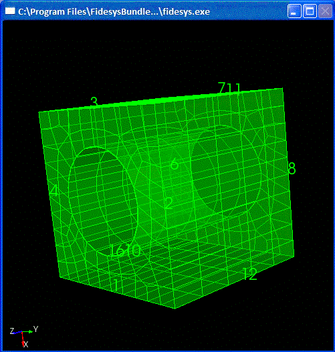Select the label 1 on bottom edge
Viewport: 335px width, 352px height.
click(x=116, y=285)
